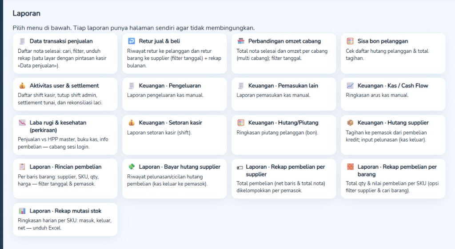Click the Kas / Cash Flow chart icon
This screenshot has width=455, height=249.
(x=350, y=86)
